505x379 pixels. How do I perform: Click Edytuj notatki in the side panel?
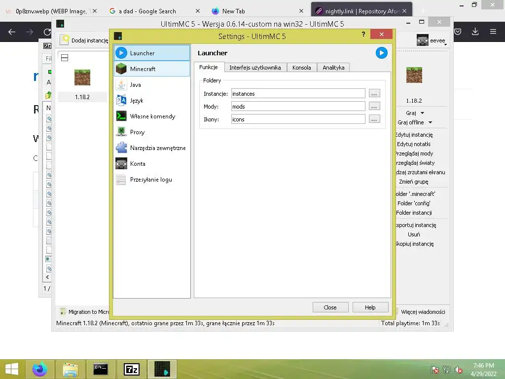(414, 144)
